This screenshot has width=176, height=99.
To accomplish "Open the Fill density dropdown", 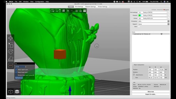I will 169,21.
